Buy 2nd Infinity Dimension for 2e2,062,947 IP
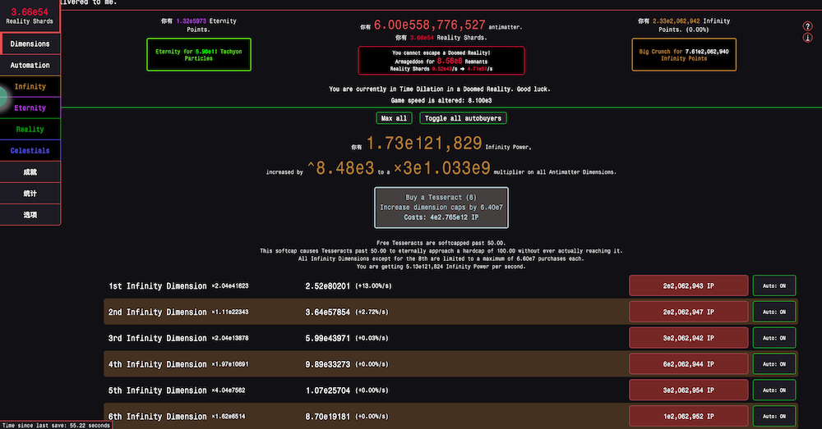Image resolution: width=822 pixels, height=429 pixels. point(688,312)
